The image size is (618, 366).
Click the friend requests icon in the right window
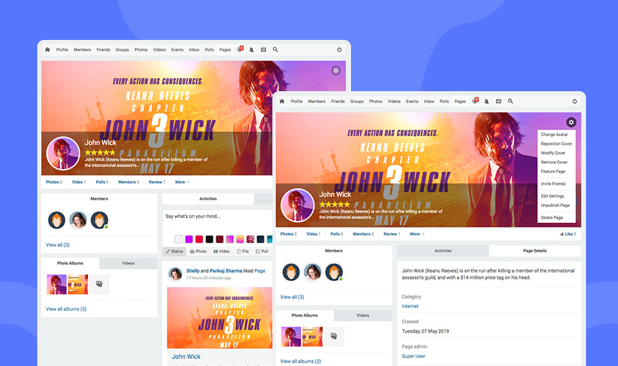[486, 101]
